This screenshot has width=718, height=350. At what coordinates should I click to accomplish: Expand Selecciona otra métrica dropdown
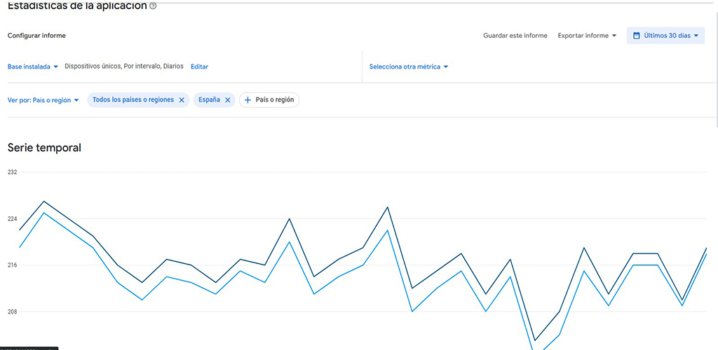pyautogui.click(x=409, y=66)
